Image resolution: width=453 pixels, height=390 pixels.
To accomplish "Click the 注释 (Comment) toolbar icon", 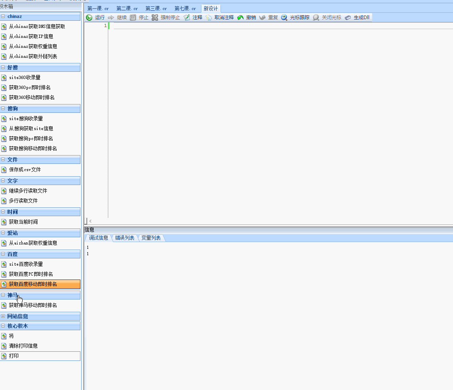I will pyautogui.click(x=187, y=18).
